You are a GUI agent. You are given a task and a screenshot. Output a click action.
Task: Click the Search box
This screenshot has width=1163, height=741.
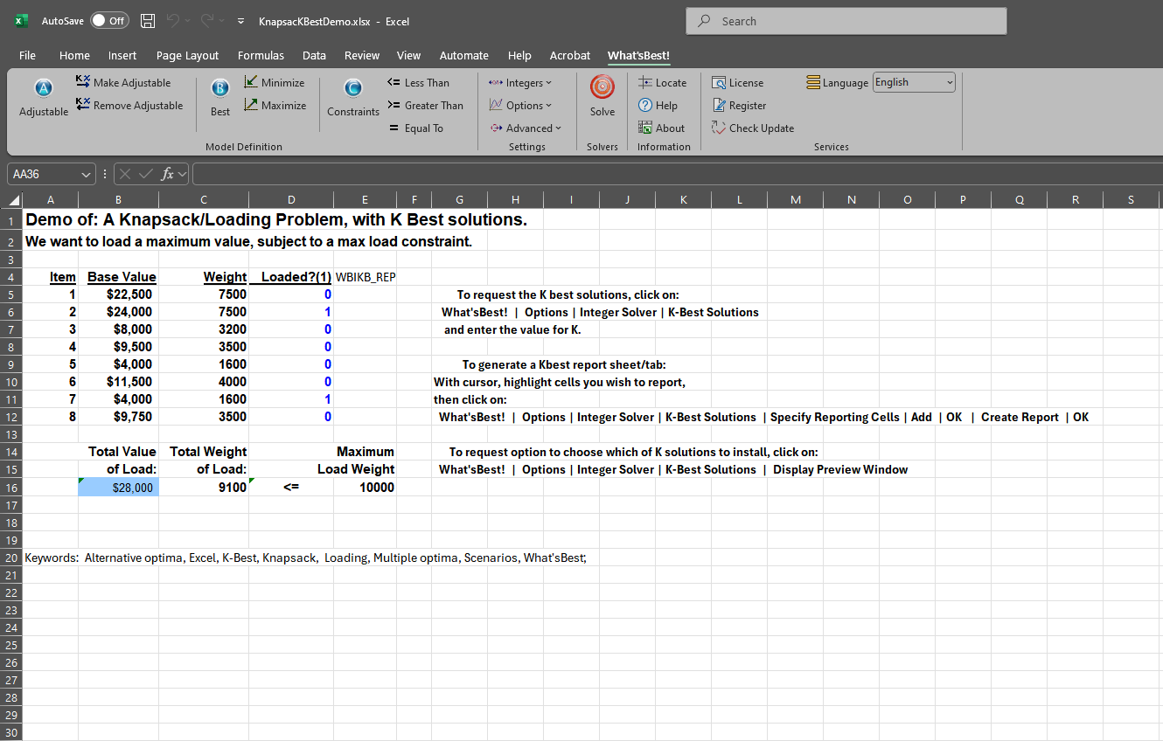pyautogui.click(x=846, y=21)
